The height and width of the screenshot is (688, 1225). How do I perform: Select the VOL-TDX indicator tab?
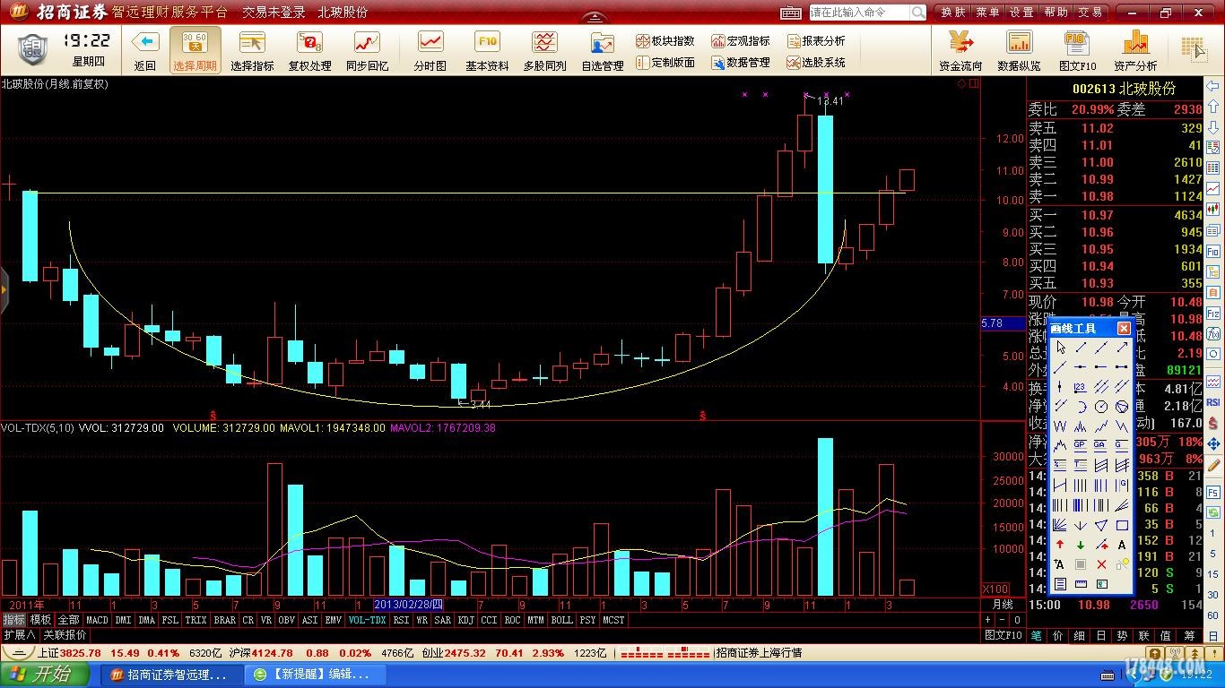coord(367,620)
